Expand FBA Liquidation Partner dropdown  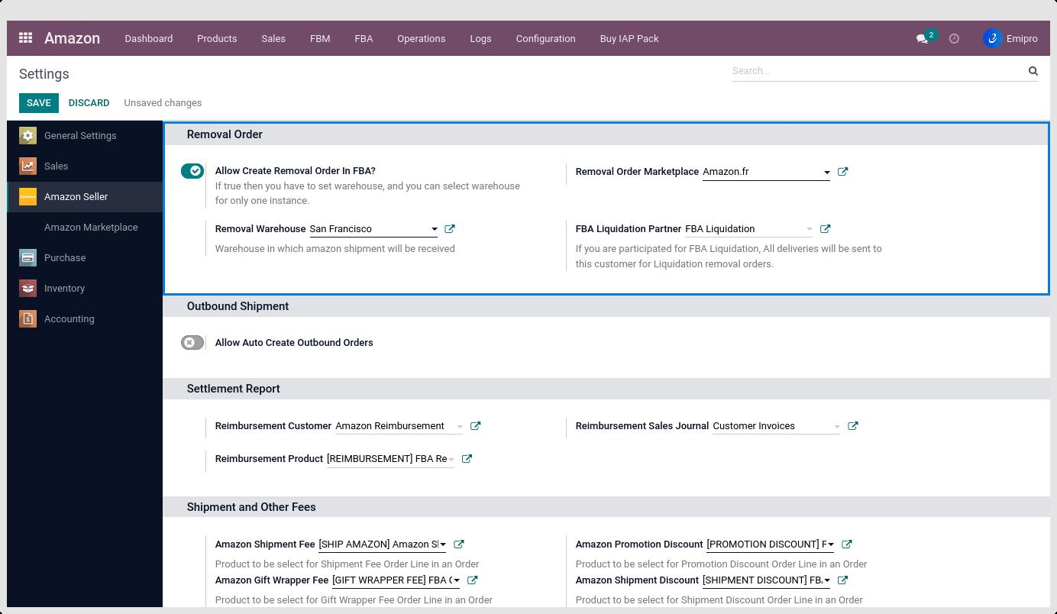[x=809, y=230]
